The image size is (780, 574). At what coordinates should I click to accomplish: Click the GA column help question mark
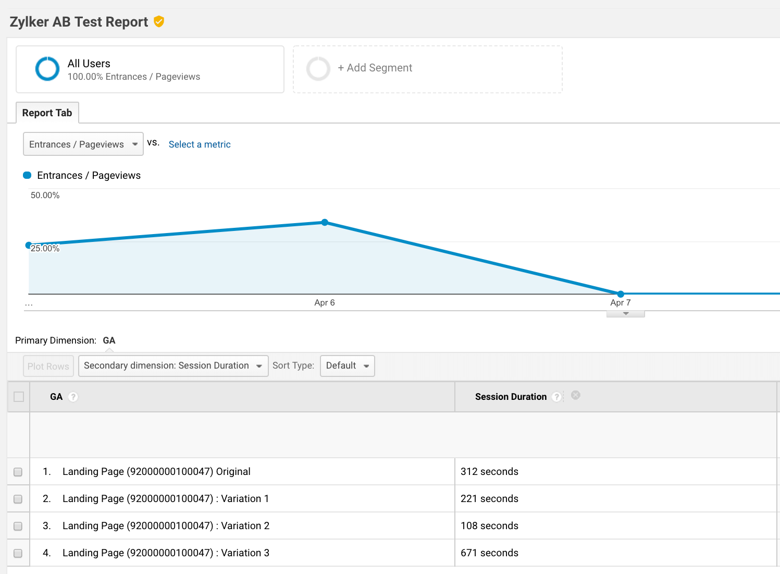pyautogui.click(x=73, y=397)
